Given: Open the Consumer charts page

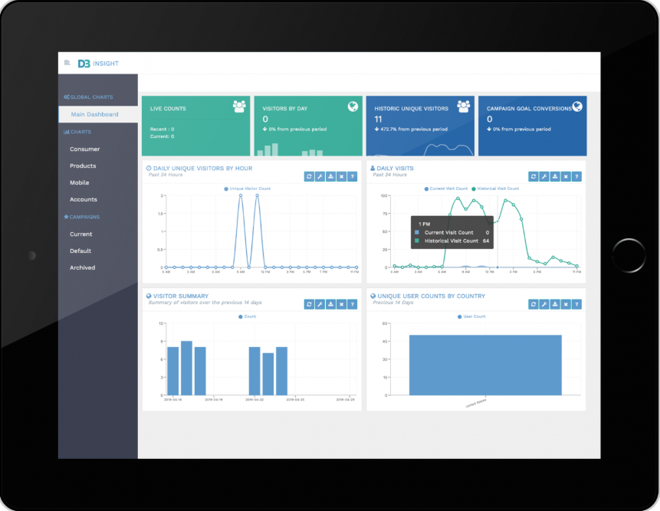Looking at the screenshot, I should click(x=84, y=149).
